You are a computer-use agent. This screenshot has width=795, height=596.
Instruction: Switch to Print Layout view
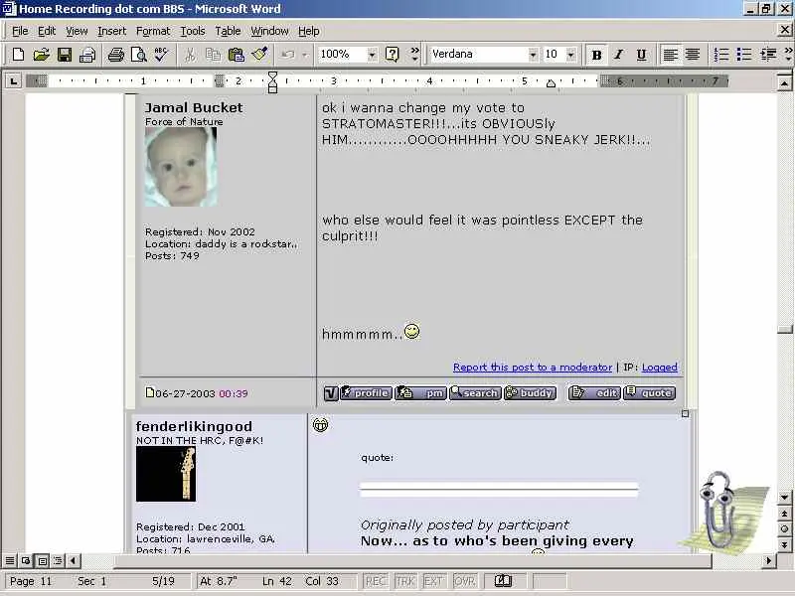(x=42, y=560)
